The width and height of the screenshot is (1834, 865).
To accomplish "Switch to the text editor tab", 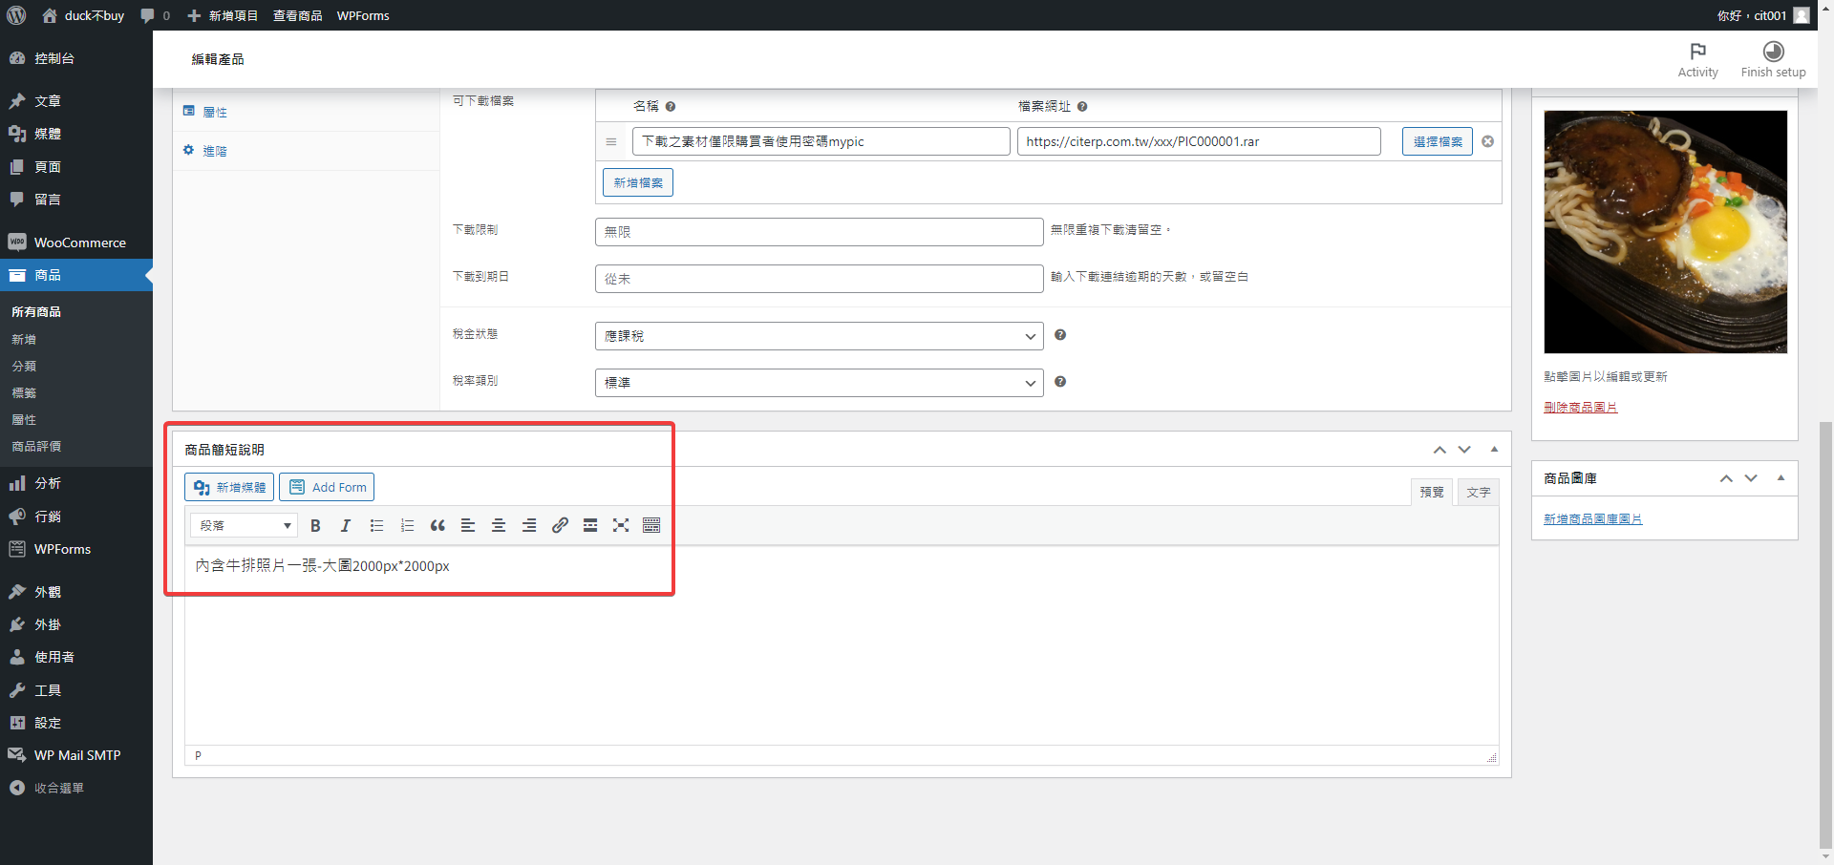I will pos(1478,493).
